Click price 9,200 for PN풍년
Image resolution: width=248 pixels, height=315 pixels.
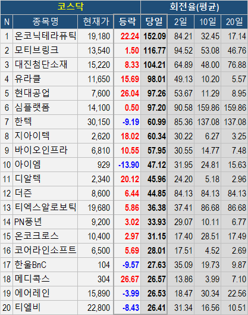pos(101,222)
